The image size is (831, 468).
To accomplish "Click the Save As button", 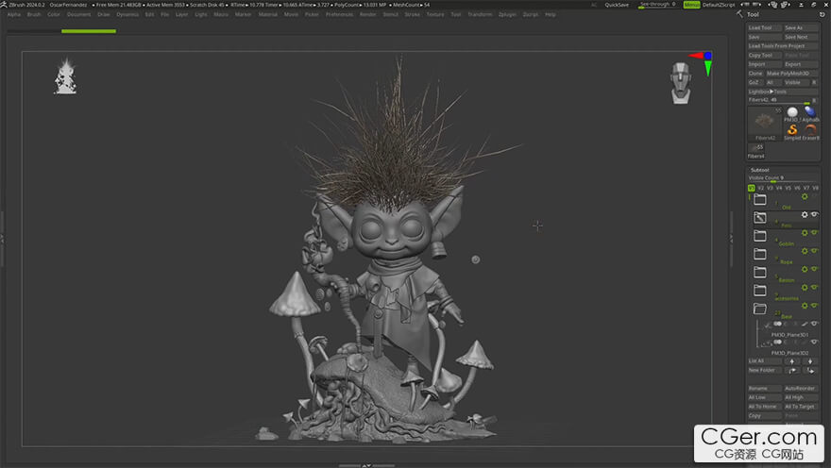I will click(801, 27).
